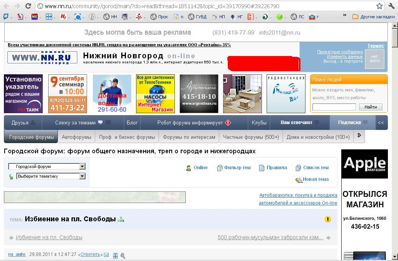
Task: Open the Доставка воды 291-60-60 banner
Action: pos(112,94)
